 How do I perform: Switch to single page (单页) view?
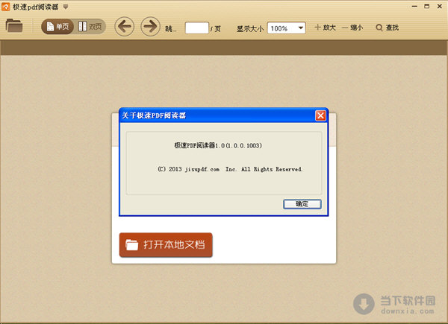point(57,27)
